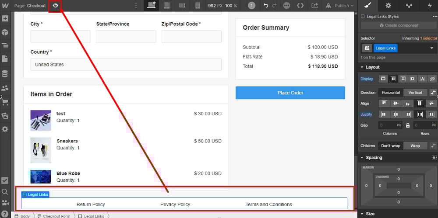Set Children to Wrap
Viewport: 438px width, 218px height.
click(x=415, y=146)
